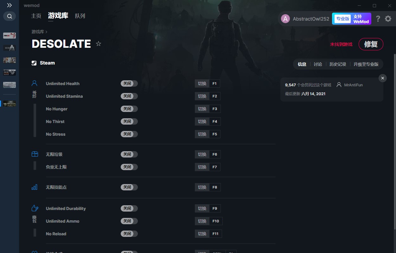The image size is (396, 253).
Task: Open the settings gear icon
Action: click(388, 19)
